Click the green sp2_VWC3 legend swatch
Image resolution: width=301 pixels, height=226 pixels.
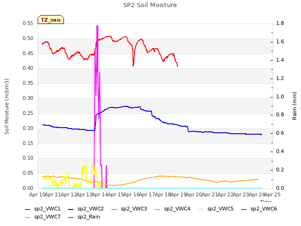click(x=114, y=209)
